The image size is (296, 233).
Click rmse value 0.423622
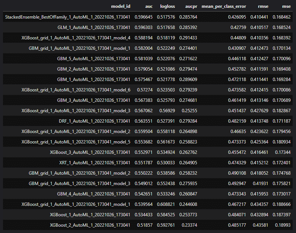(260, 132)
